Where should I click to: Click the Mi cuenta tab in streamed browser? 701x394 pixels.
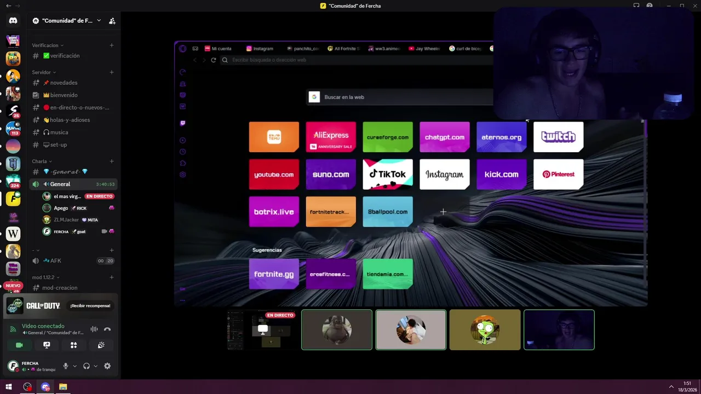tap(218, 49)
